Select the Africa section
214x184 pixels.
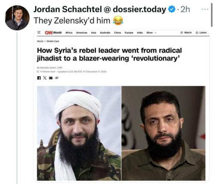(69, 33)
